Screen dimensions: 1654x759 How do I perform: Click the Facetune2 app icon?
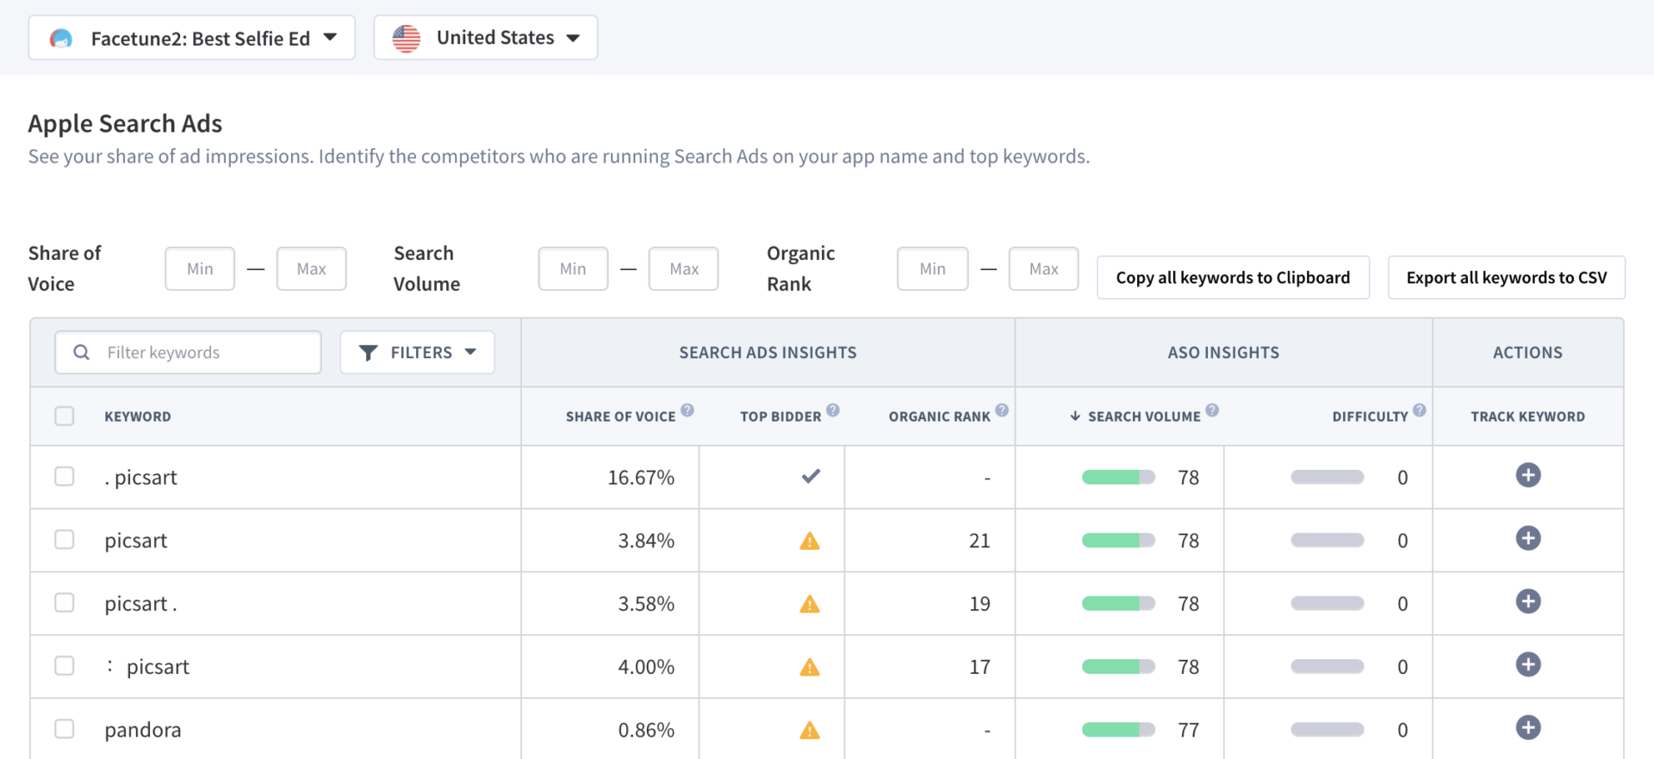point(61,38)
